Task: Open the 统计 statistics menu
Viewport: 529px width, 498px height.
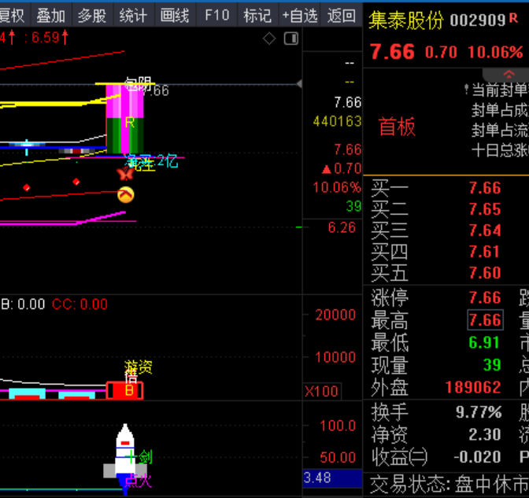Action: (133, 16)
